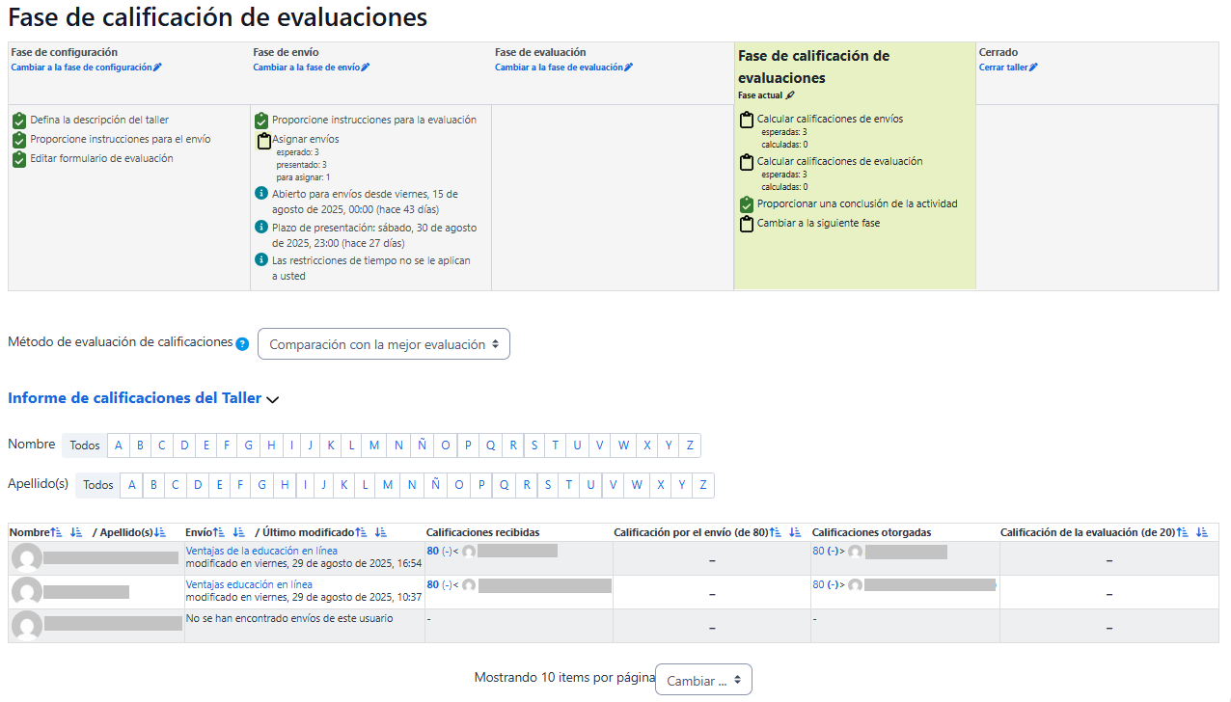The image size is (1231, 702).
Task: Click pencil icon next to Cerrar taller
Action: [x=1033, y=67]
